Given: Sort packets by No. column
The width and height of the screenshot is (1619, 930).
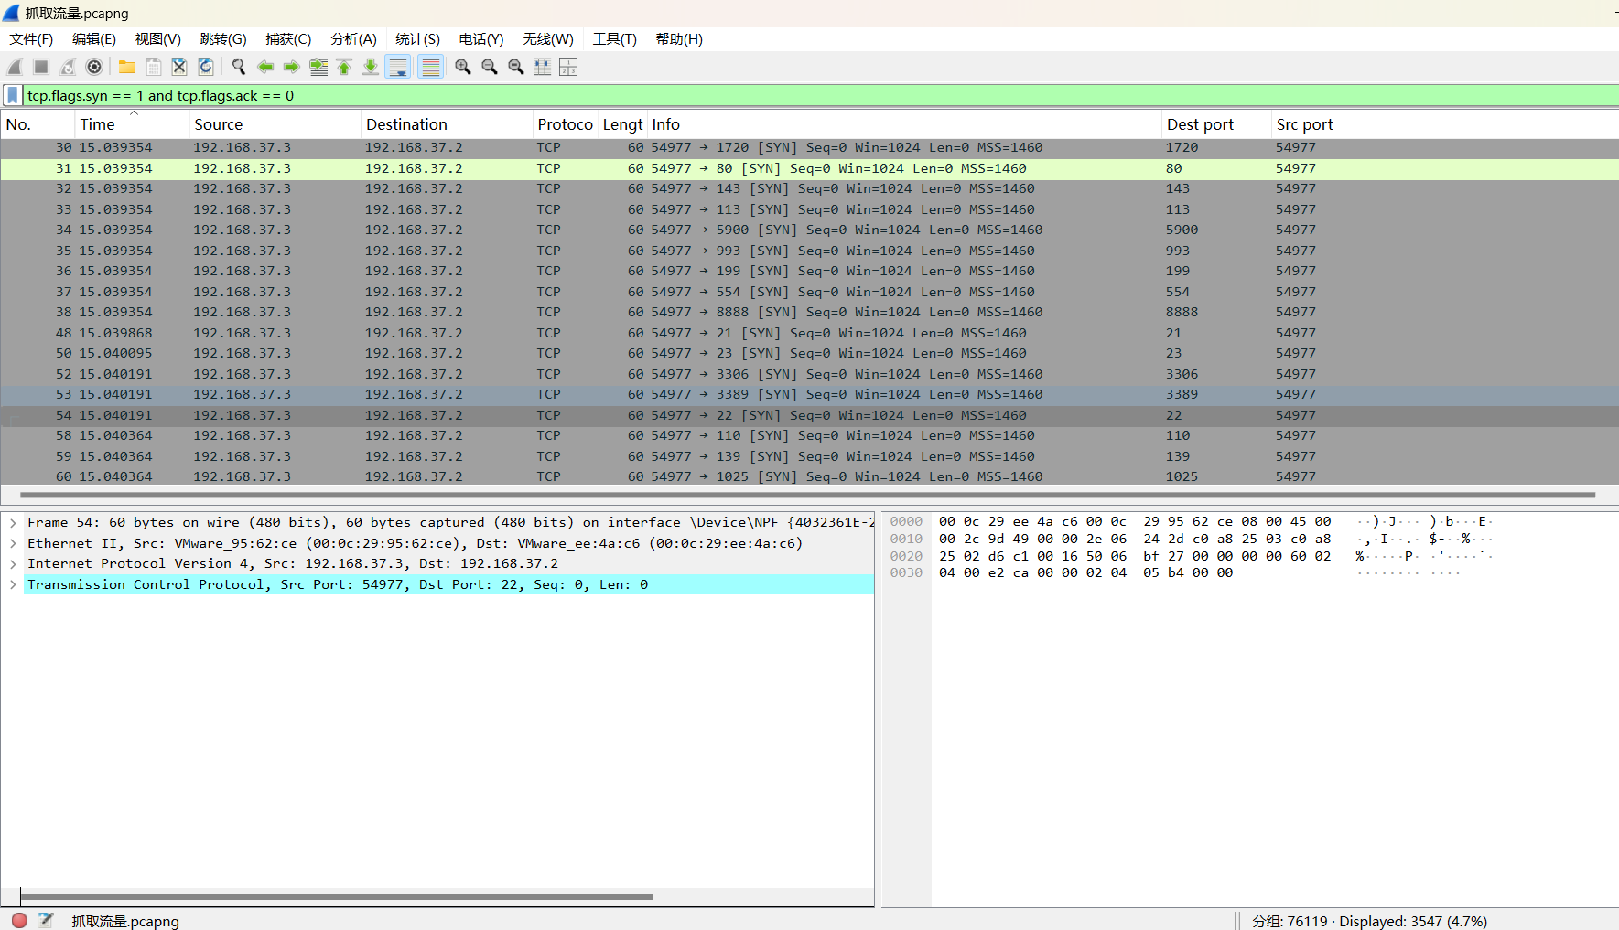Looking at the screenshot, I should coord(38,124).
